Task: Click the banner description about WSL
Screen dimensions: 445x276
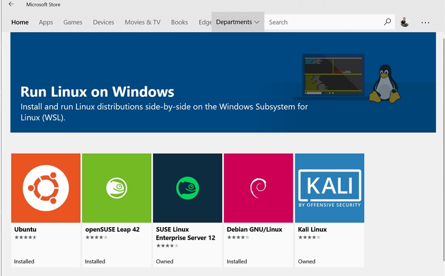Action: (x=164, y=112)
